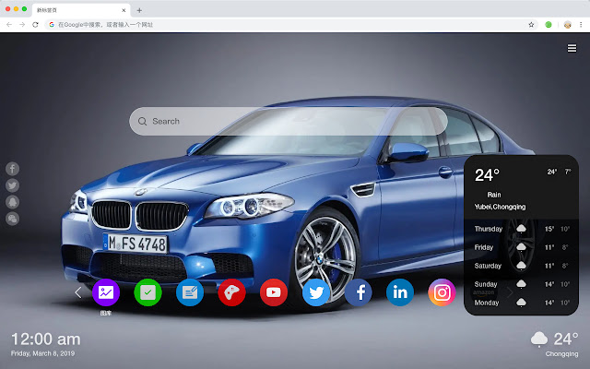Open the YouTube shortcut icon
The image size is (590, 369).
coord(274,292)
